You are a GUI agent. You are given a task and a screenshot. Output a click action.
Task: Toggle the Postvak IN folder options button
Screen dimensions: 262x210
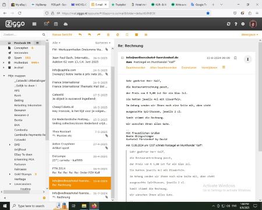click(37, 43)
